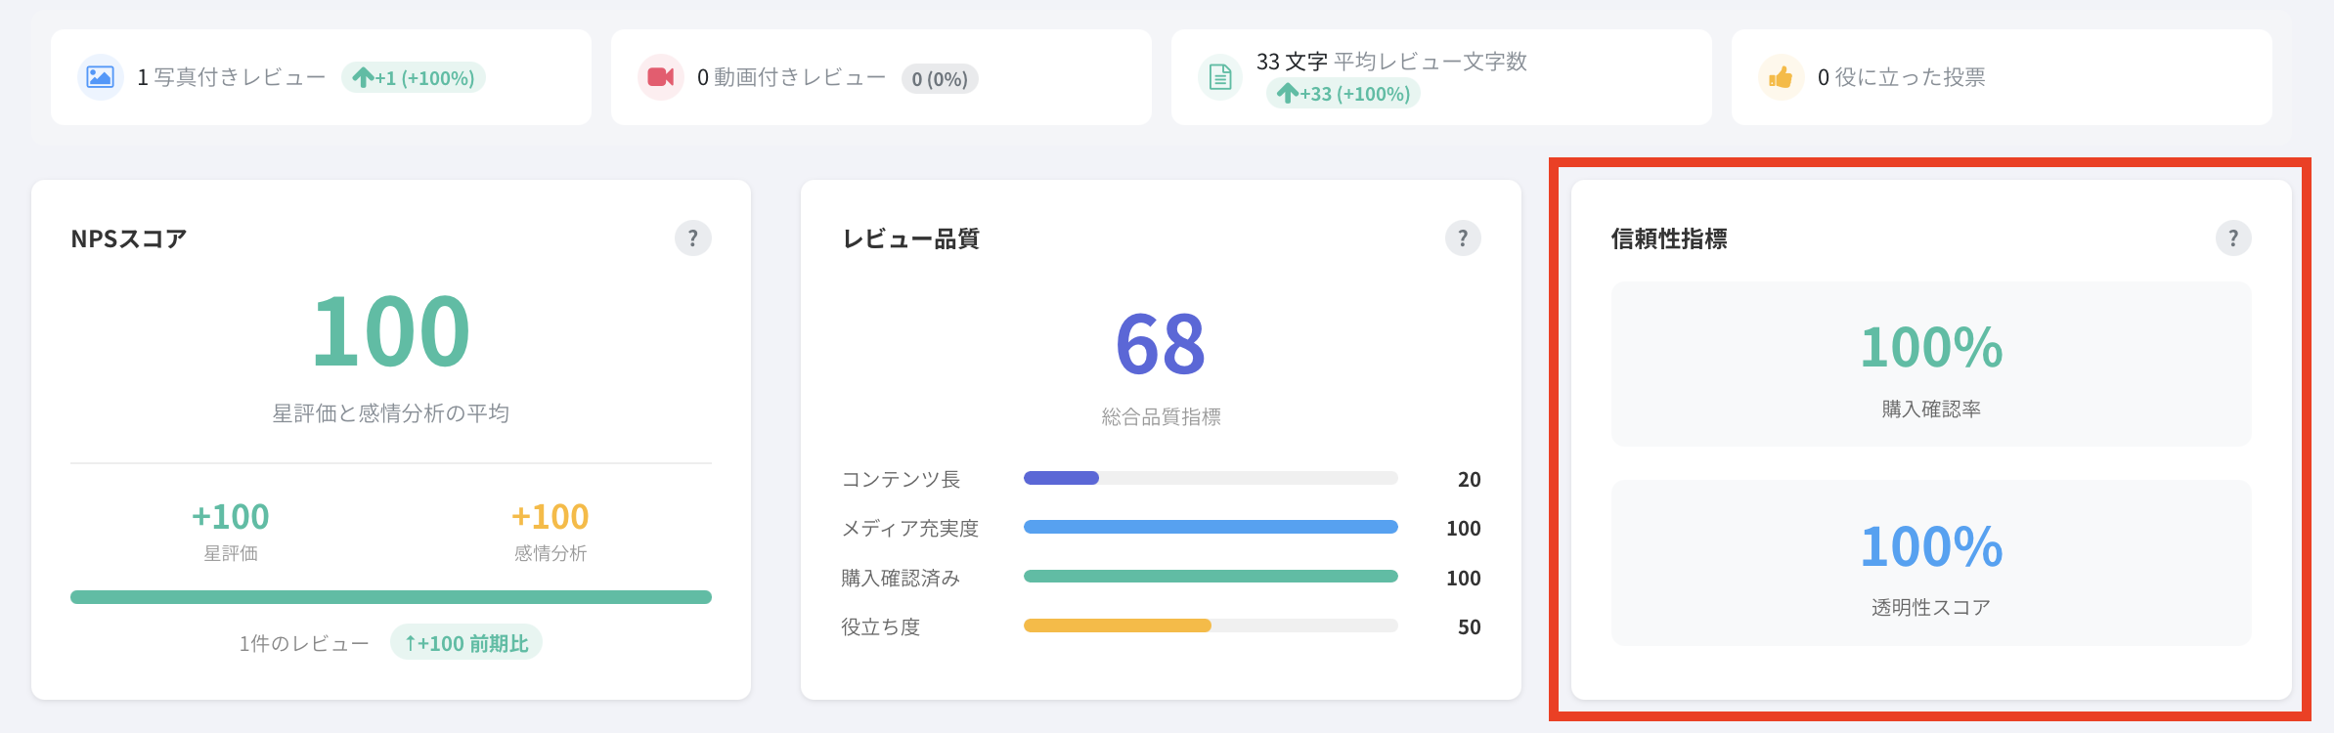2334x733 pixels.
Task: Click the red video camera icon
Action: coord(660,77)
